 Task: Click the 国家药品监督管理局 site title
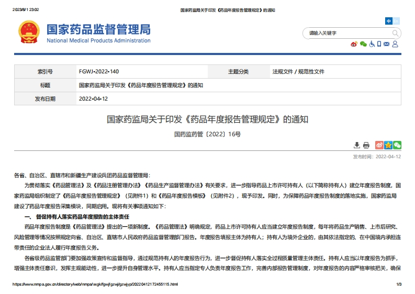[98, 29]
